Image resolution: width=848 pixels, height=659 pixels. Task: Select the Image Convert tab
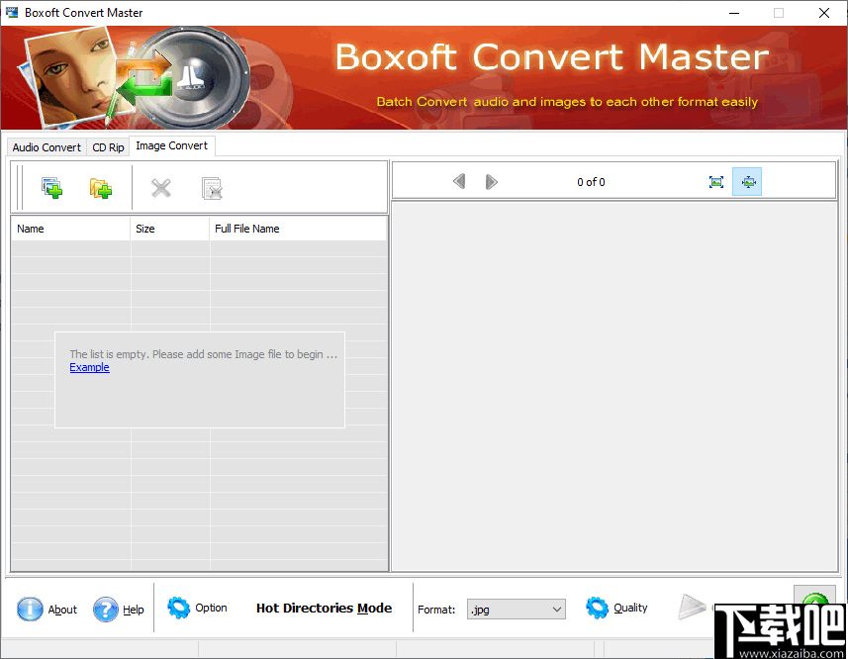click(x=170, y=145)
